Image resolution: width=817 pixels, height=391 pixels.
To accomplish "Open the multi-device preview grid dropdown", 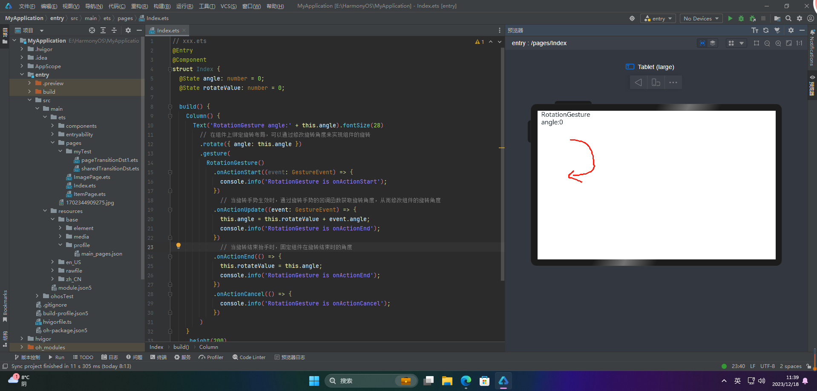I will point(736,43).
